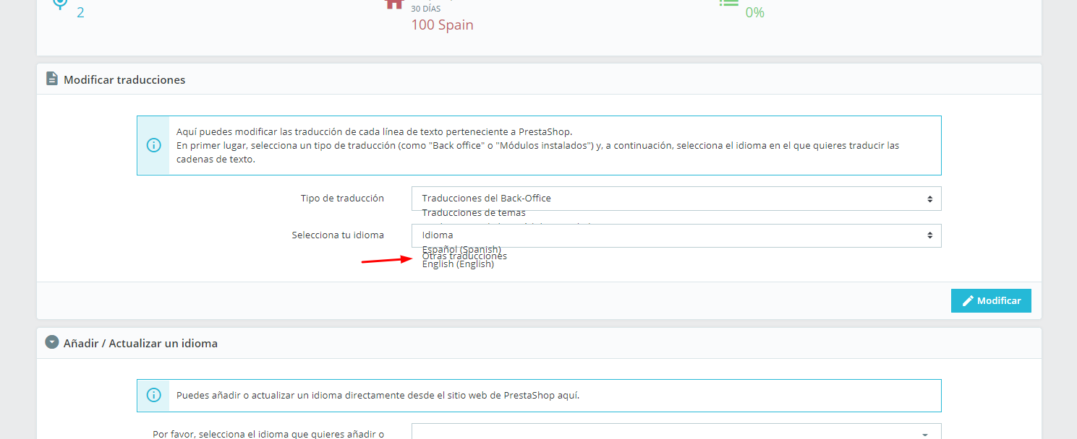The width and height of the screenshot is (1077, 439).
Task: Click the Otras traducciones option
Action: [x=464, y=256]
